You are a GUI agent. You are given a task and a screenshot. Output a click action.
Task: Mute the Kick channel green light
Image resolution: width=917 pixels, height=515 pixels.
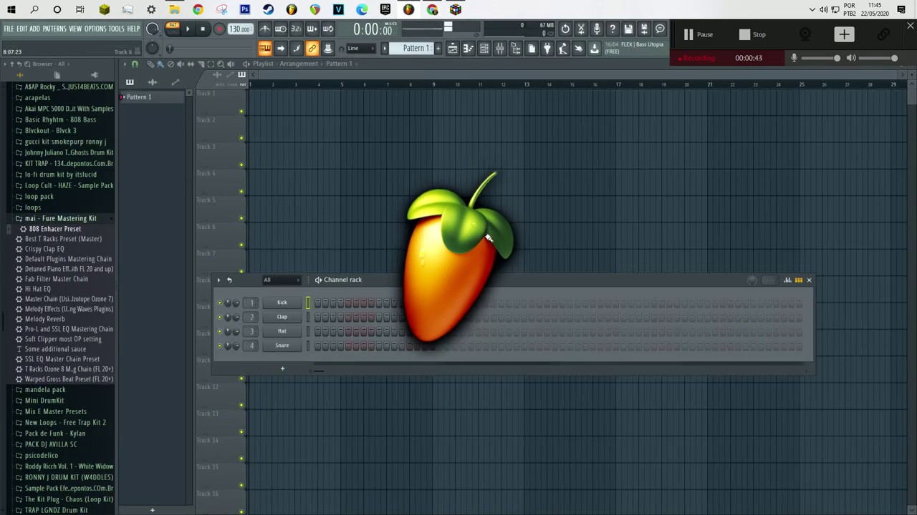click(220, 303)
